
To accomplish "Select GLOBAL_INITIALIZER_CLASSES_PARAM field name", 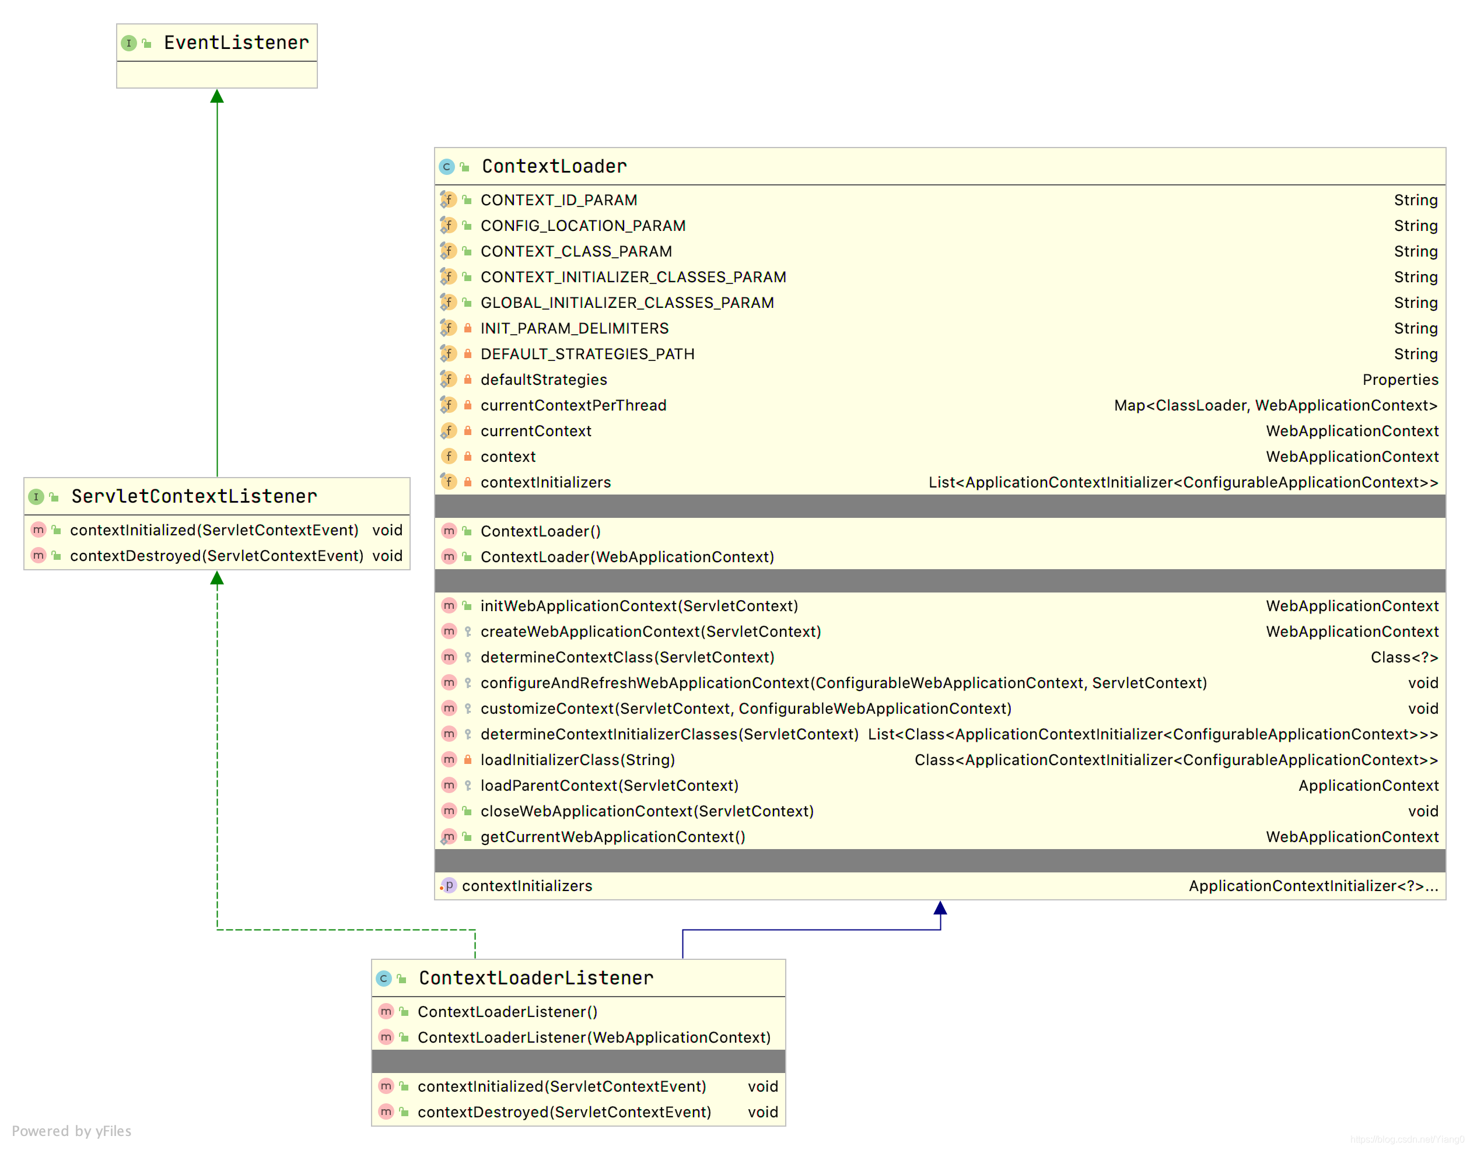I will coord(627,302).
